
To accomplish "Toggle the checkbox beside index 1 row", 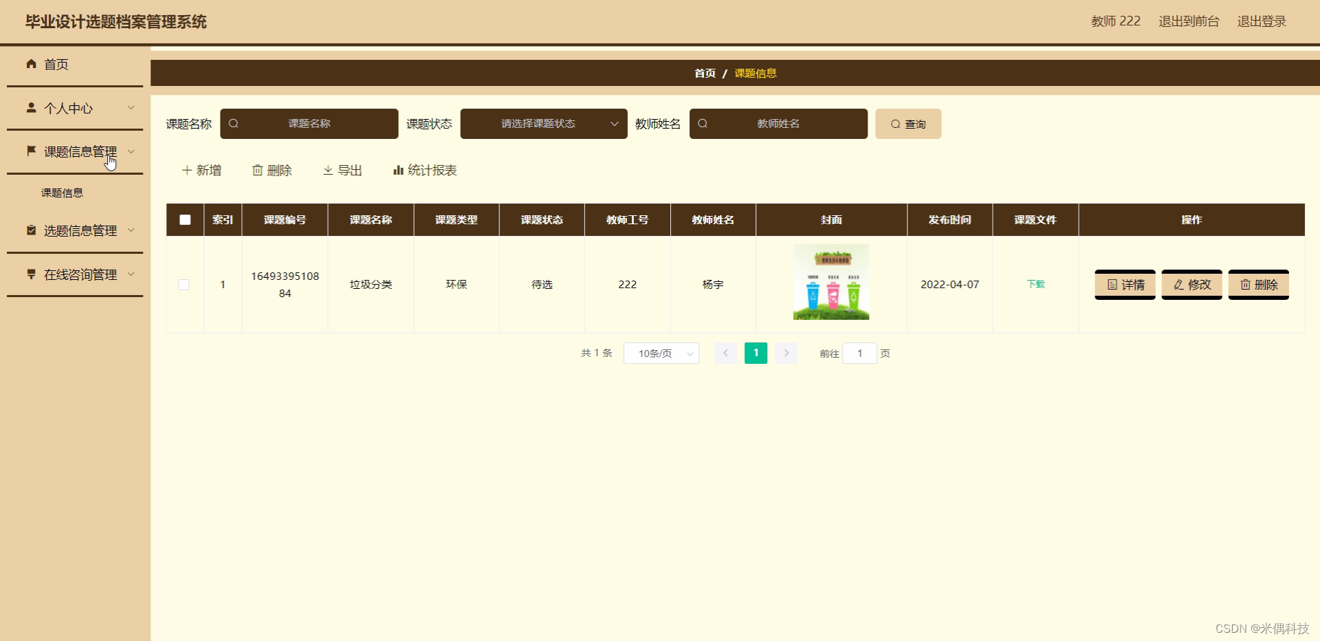I will click(x=184, y=284).
